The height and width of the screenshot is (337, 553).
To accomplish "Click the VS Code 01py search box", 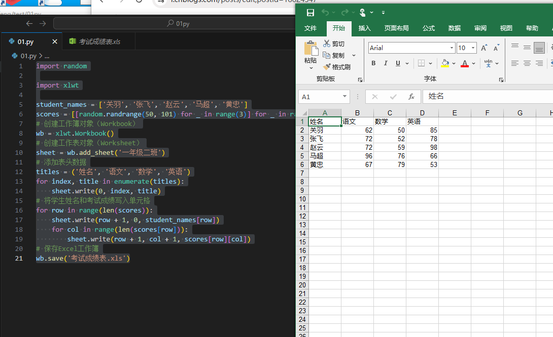I will point(174,24).
